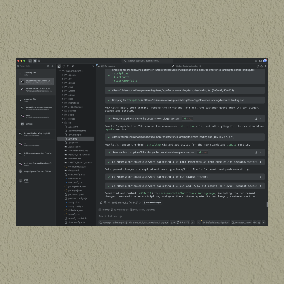Click the plus icon to add new tab

[52, 66]
